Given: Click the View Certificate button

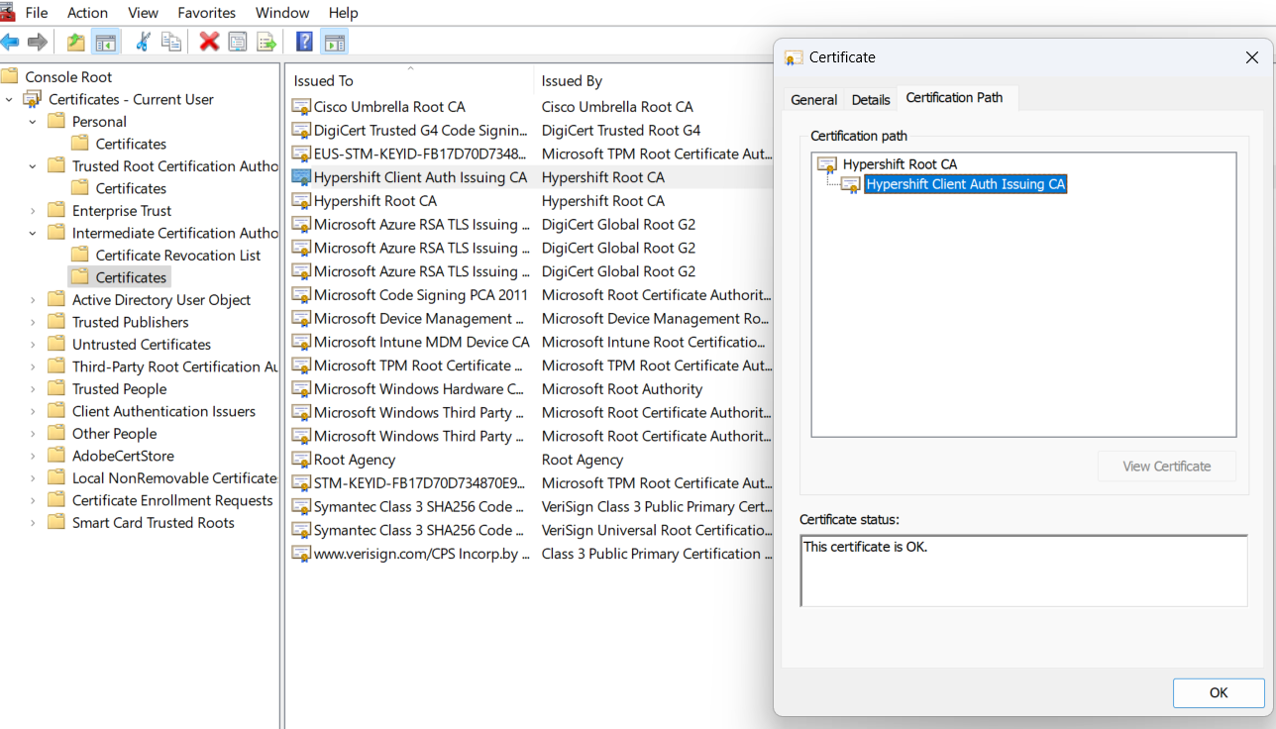Looking at the screenshot, I should tap(1167, 466).
